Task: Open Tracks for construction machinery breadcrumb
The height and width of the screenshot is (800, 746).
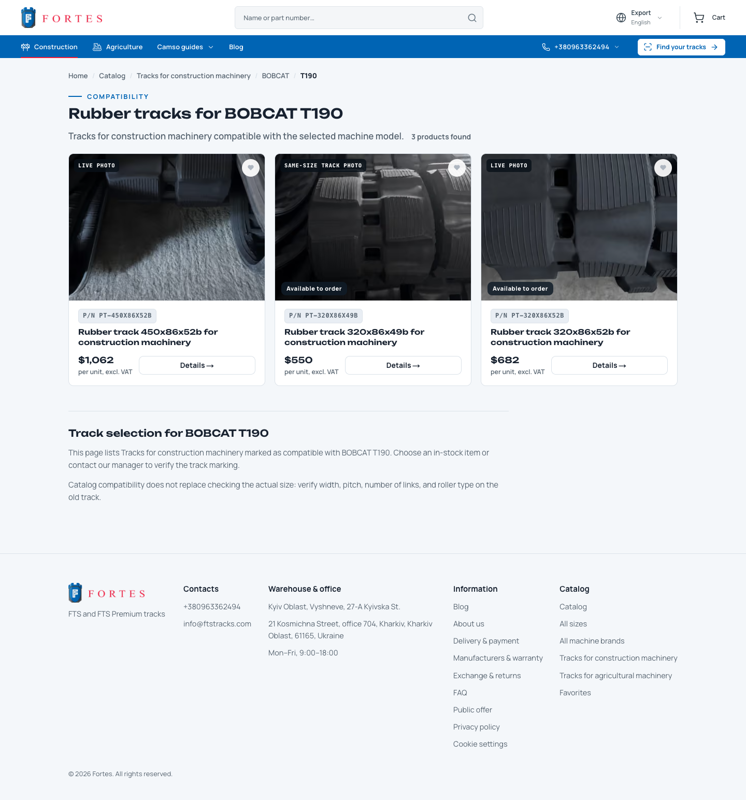Action: coord(194,76)
